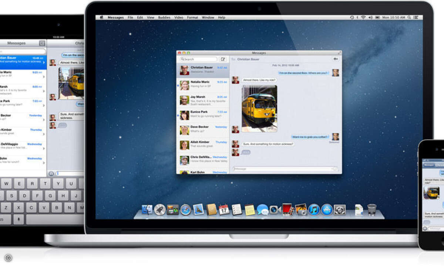The height and width of the screenshot is (266, 444).
Task: Enter full screen for Messages window
Action: (x=339, y=53)
